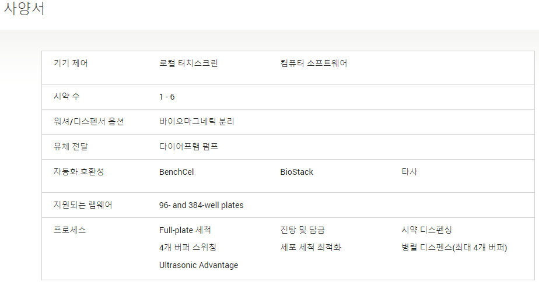This screenshot has height=282, width=539.
Task: Select 96- and 384-well plates text
Action: coord(201,205)
